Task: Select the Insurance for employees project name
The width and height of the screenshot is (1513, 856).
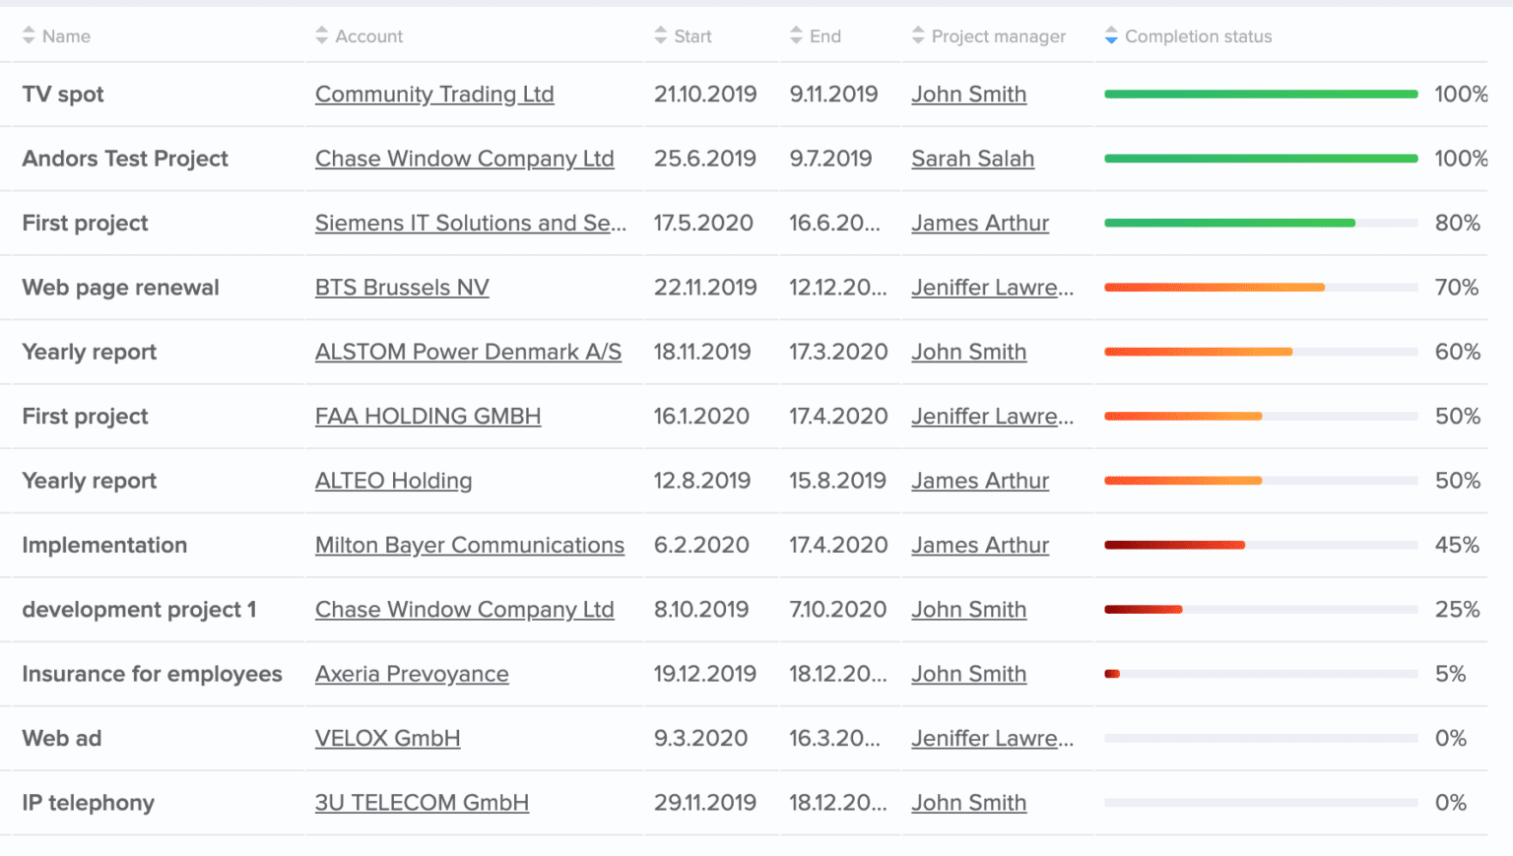Action: point(152,674)
